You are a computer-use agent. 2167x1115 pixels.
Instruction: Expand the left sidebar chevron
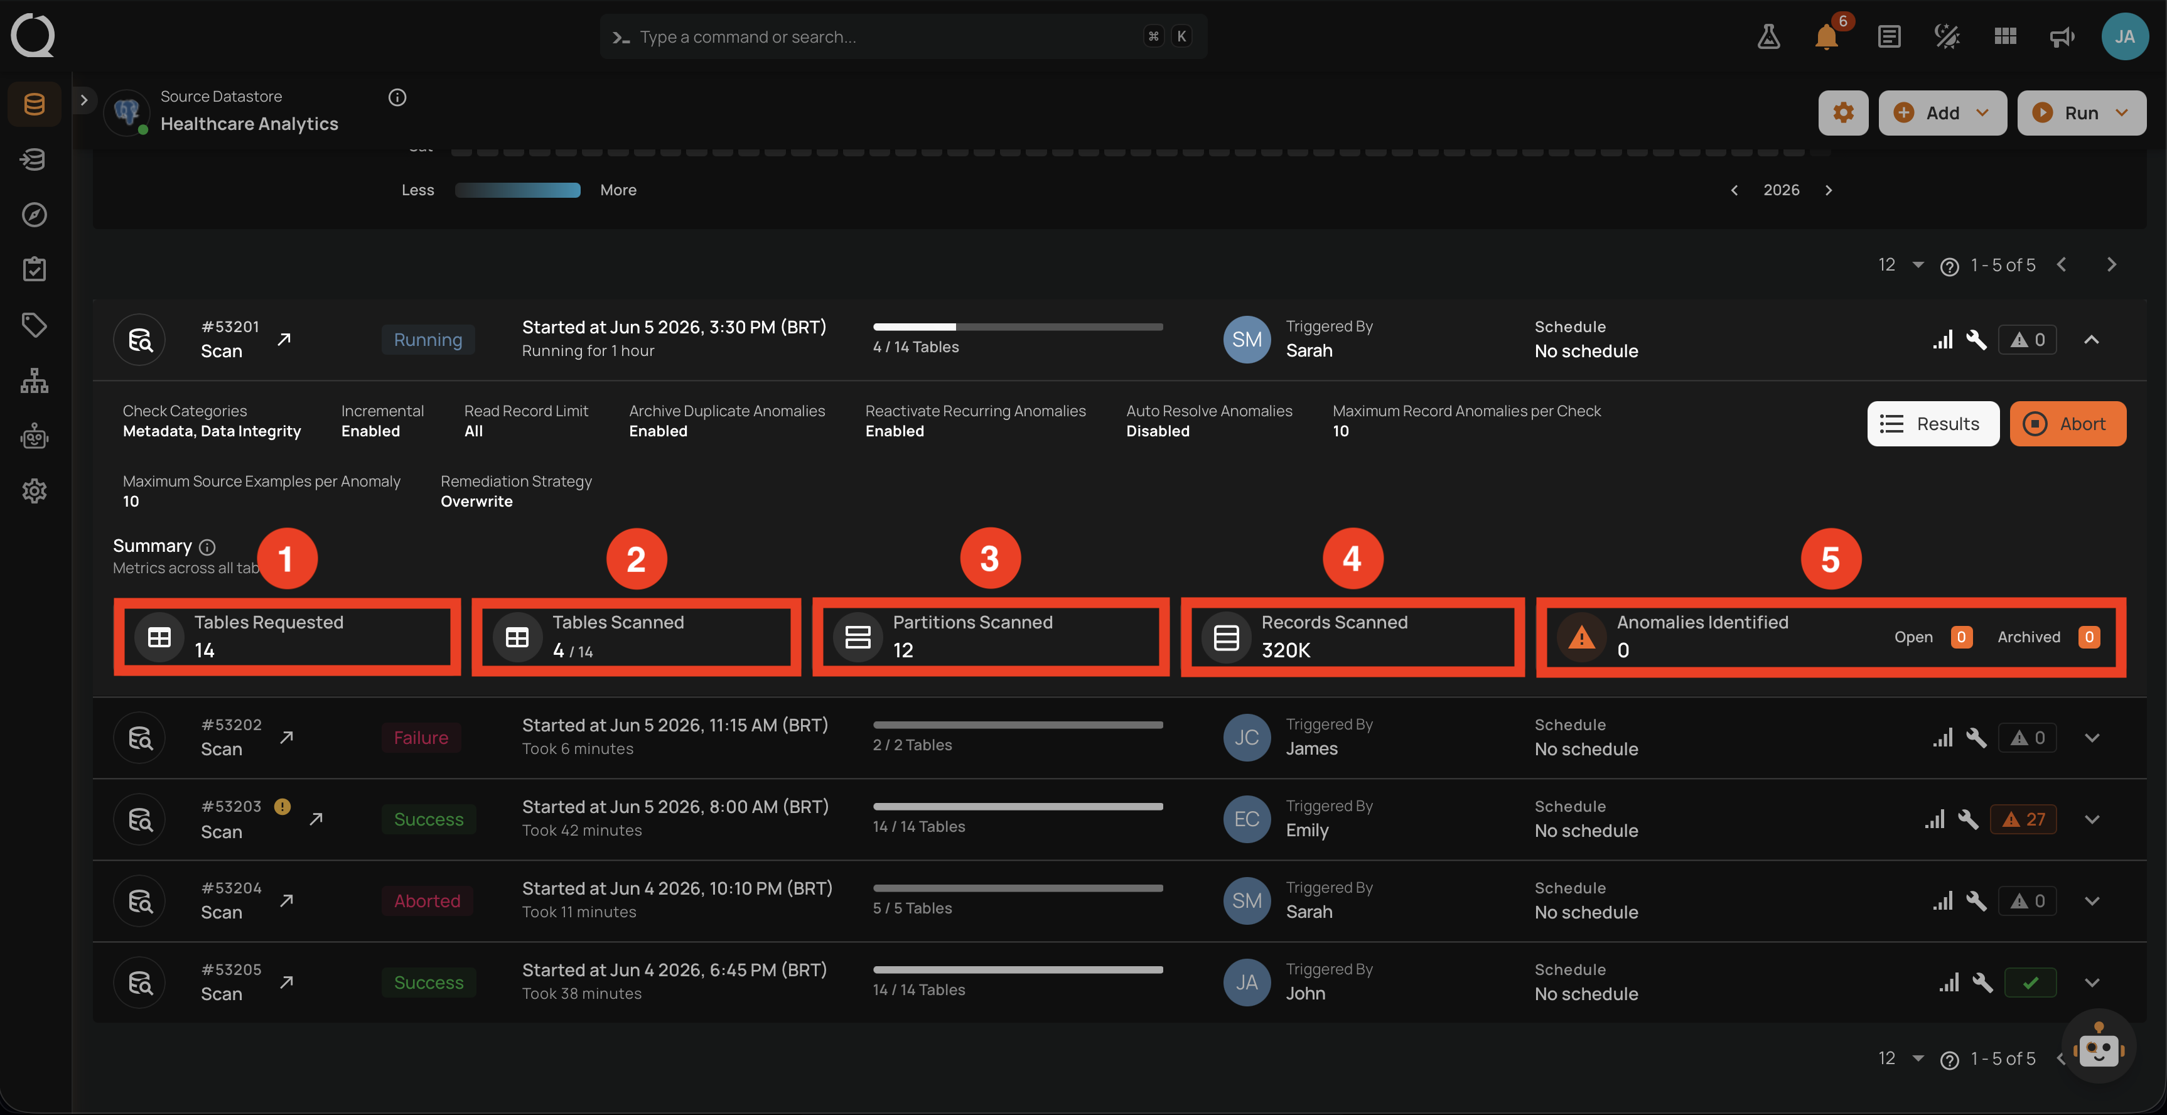pos(83,99)
